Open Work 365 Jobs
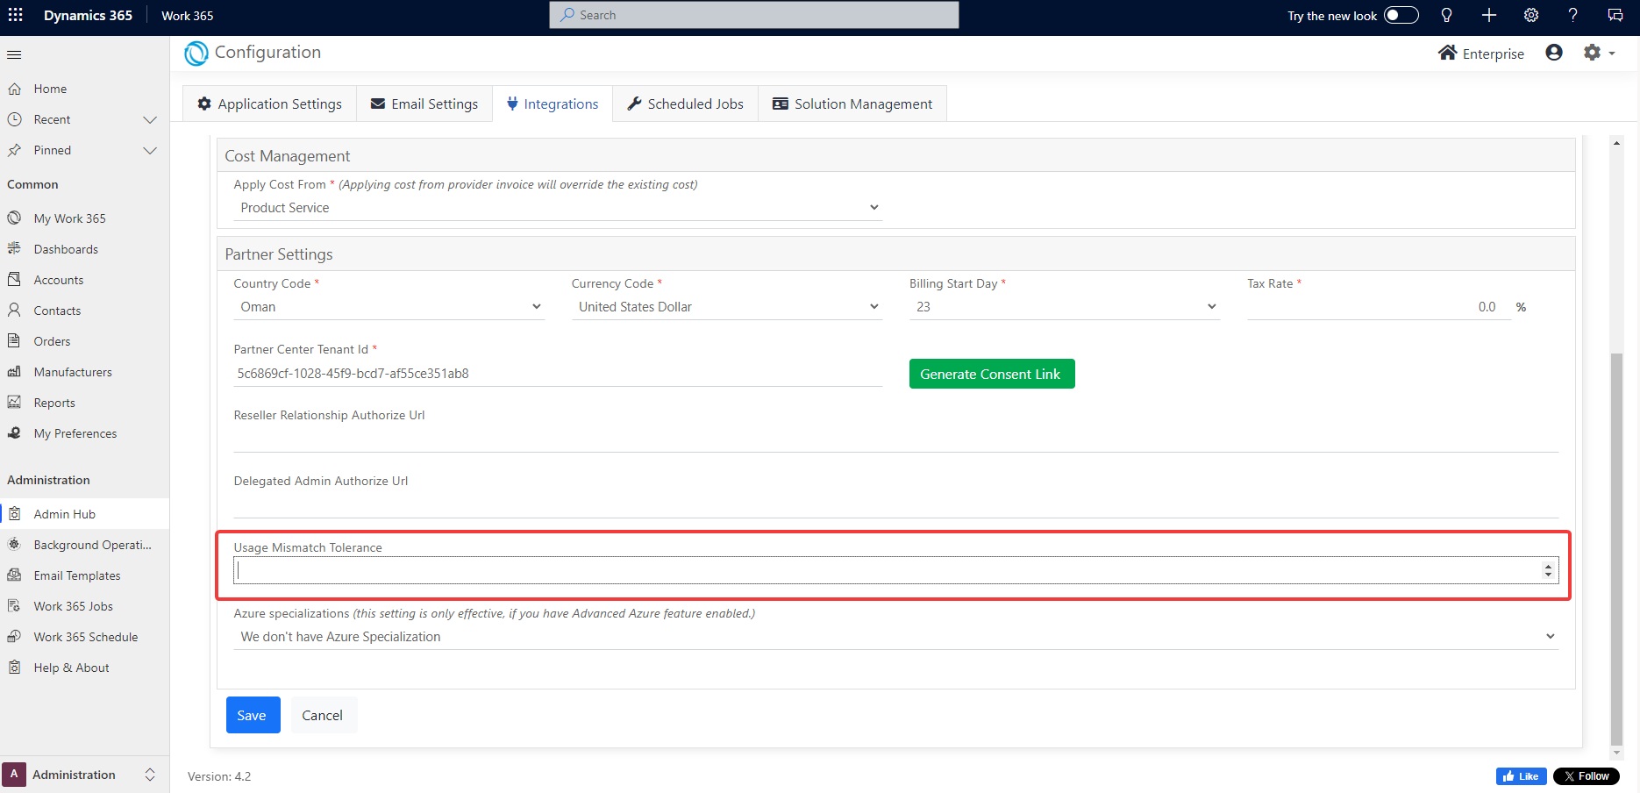The image size is (1640, 793). point(84,606)
